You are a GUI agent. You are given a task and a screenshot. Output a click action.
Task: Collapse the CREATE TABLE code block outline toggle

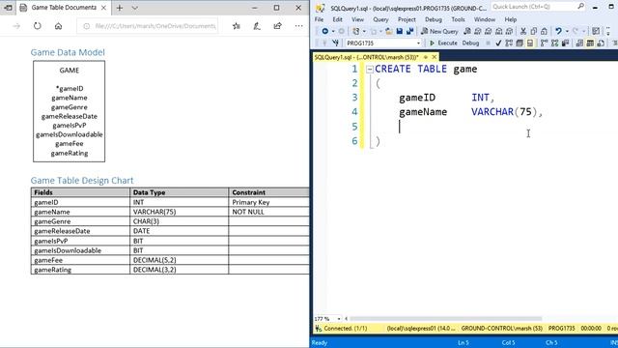coord(370,70)
